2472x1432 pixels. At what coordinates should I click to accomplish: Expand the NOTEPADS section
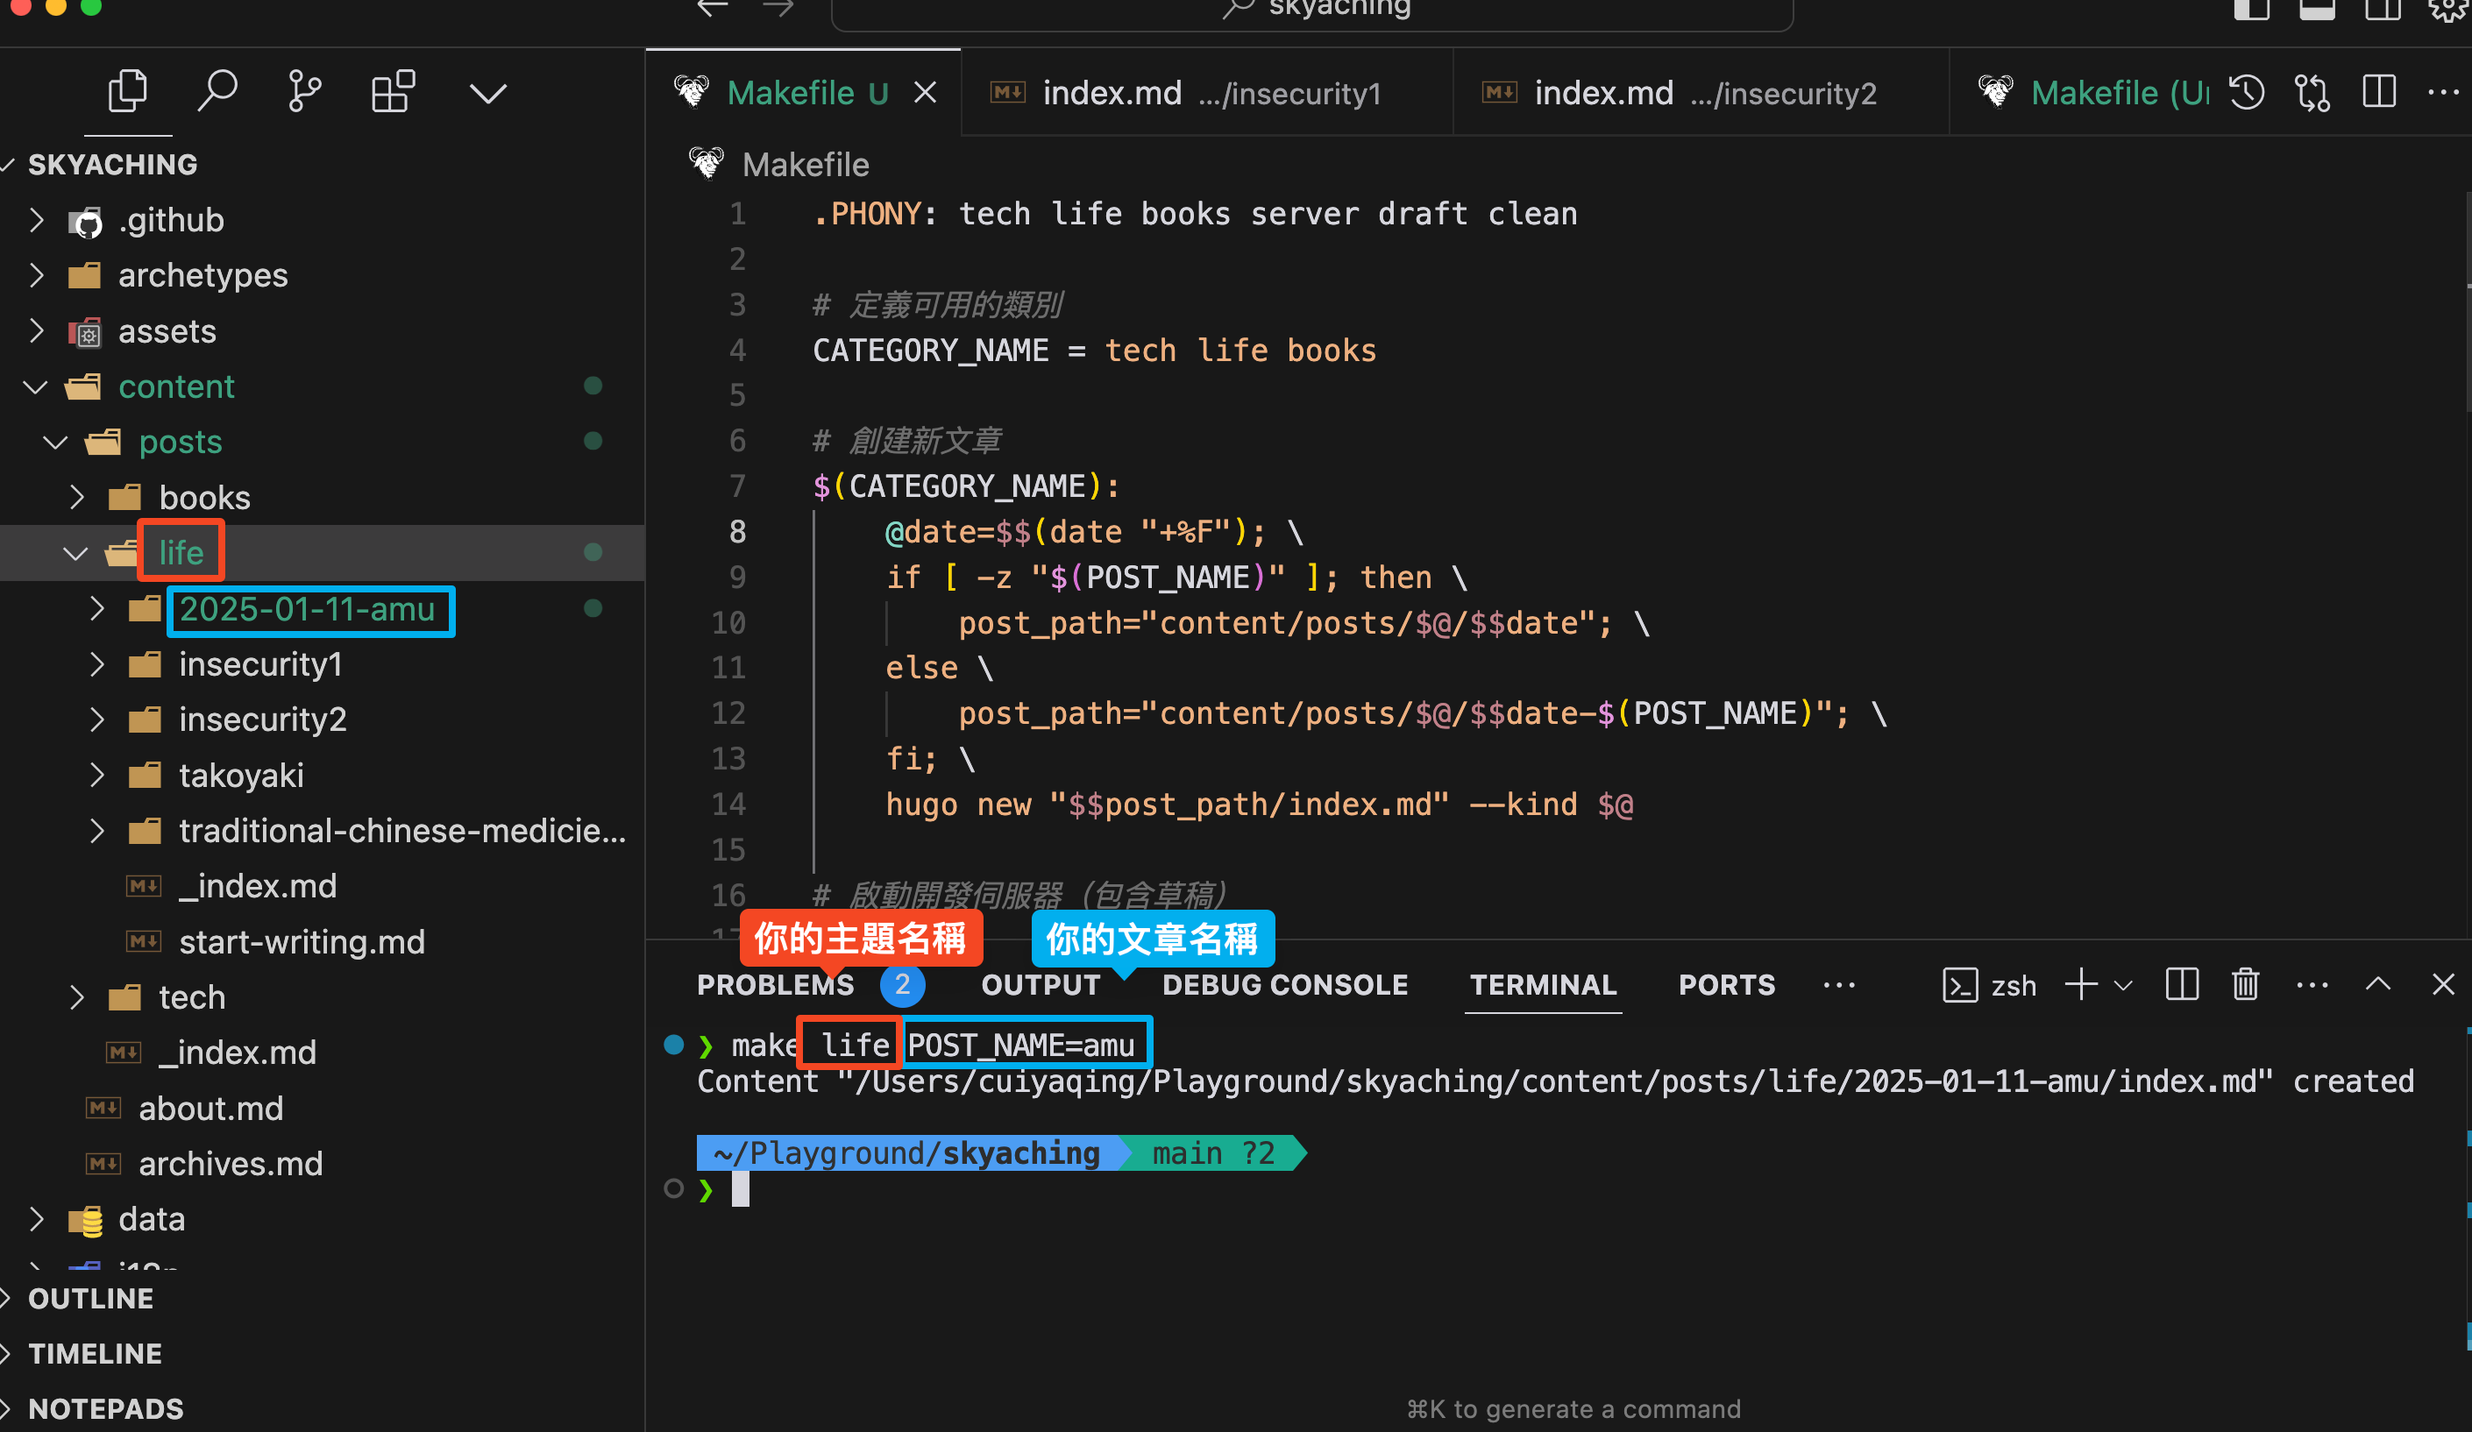(x=322, y=1408)
